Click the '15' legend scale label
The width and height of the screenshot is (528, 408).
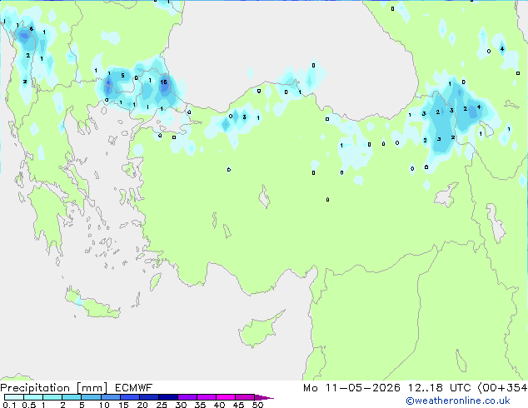(123, 405)
